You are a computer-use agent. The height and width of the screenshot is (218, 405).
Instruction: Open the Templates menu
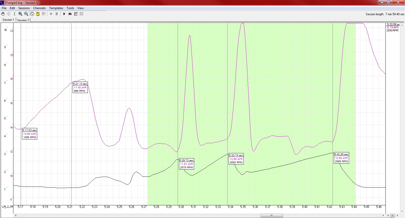click(x=56, y=8)
